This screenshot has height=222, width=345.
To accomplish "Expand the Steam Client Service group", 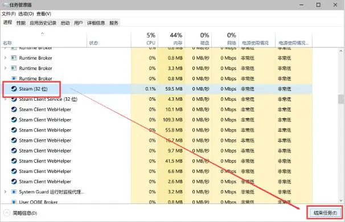I will point(5,99).
